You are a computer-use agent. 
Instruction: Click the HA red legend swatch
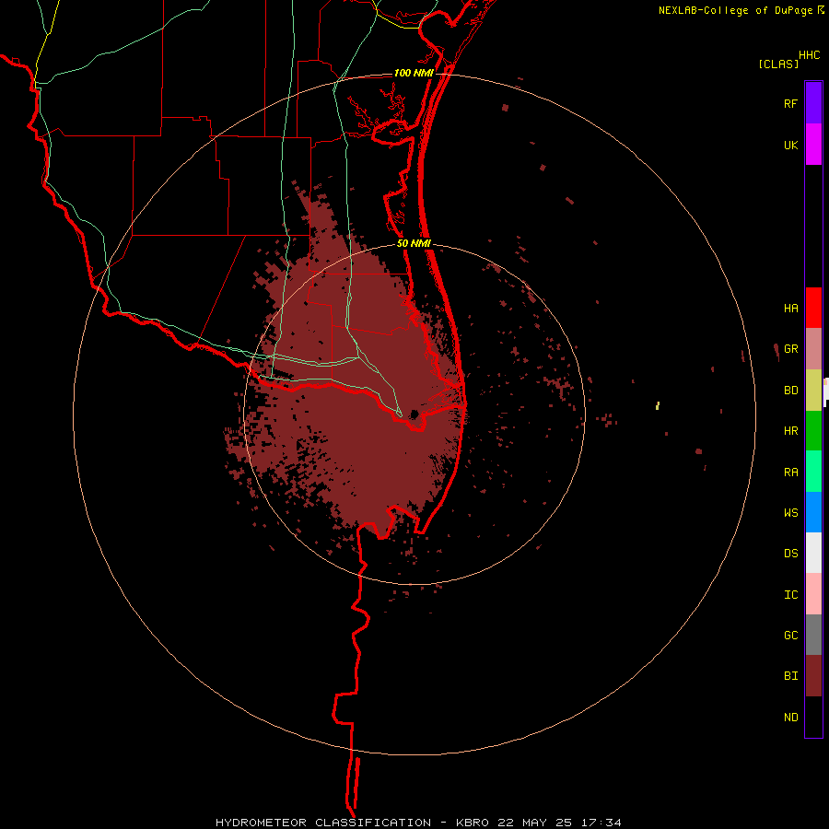coord(813,308)
